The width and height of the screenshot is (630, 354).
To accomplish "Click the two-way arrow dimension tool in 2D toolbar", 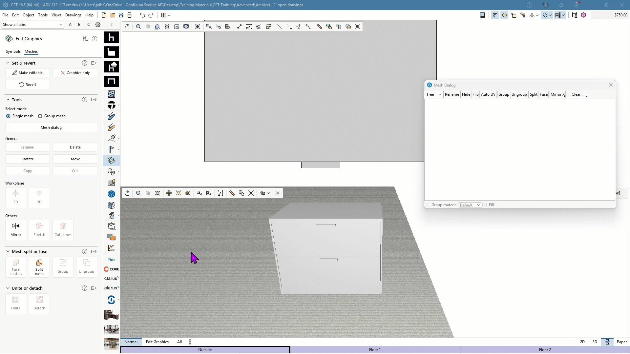I will (308, 27).
